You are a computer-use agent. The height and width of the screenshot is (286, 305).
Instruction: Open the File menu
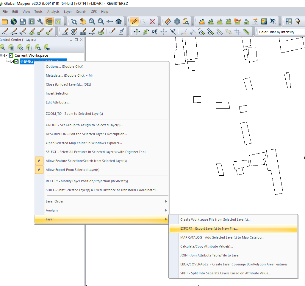pyautogui.click(x=5, y=12)
